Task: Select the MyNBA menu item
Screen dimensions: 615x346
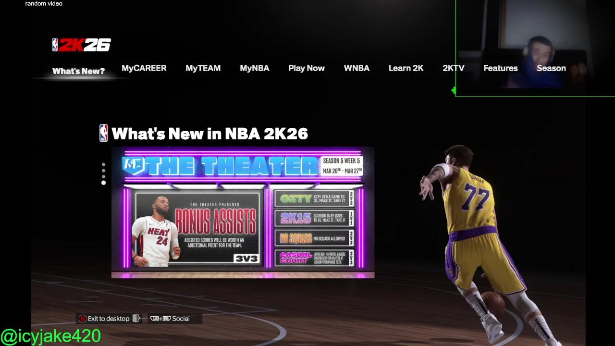Action: coord(255,68)
